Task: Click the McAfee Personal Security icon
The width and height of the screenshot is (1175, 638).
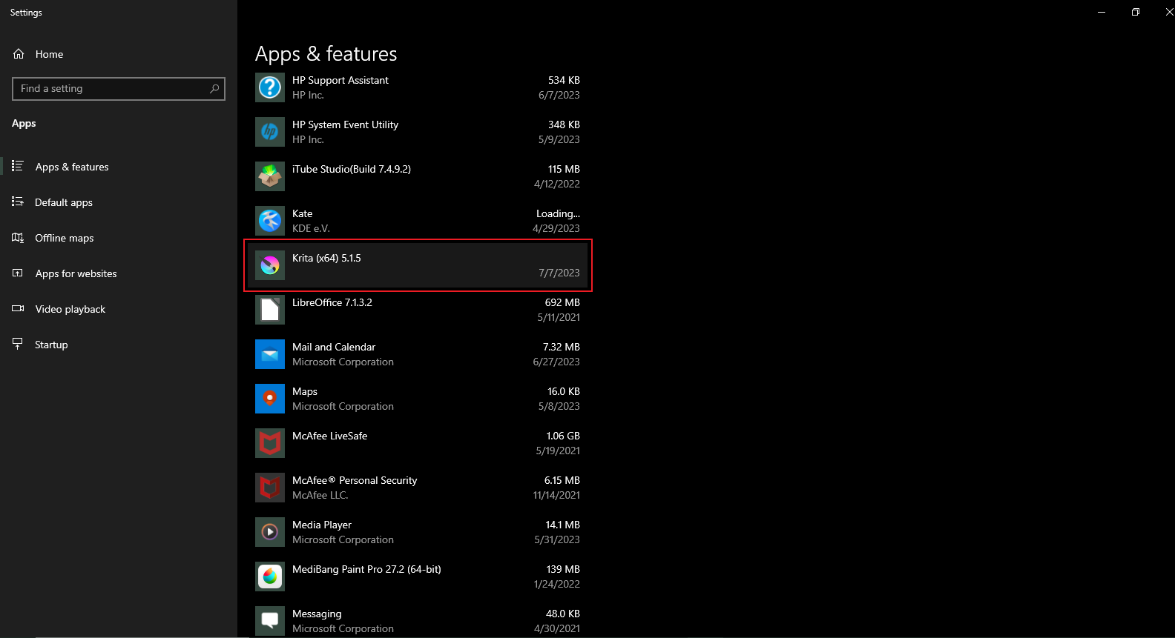Action: (x=270, y=488)
